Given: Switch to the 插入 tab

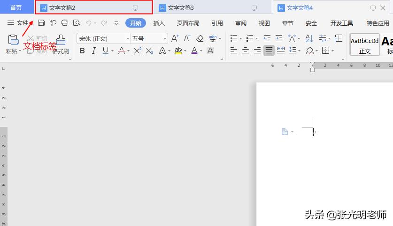Looking at the screenshot, I should tap(159, 23).
